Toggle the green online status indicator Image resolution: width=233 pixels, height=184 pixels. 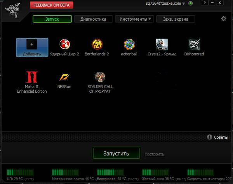coord(190,4)
